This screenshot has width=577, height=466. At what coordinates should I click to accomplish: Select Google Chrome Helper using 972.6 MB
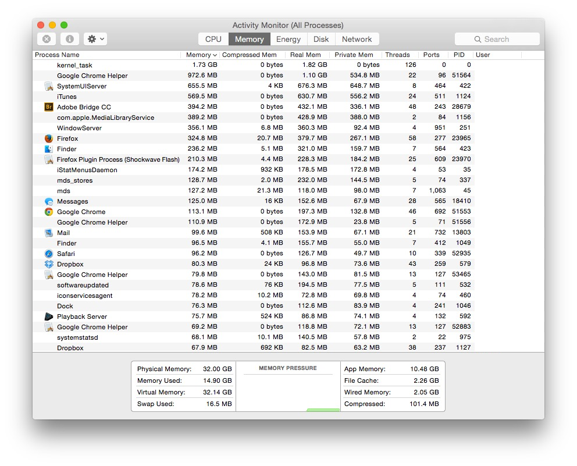coord(254,76)
